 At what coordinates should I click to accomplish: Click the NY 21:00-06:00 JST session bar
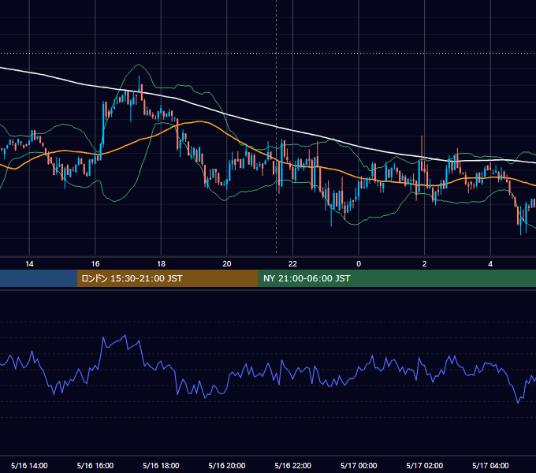pyautogui.click(x=396, y=278)
